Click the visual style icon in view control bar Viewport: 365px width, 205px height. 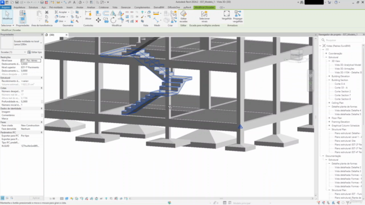pyautogui.click(x=67, y=199)
